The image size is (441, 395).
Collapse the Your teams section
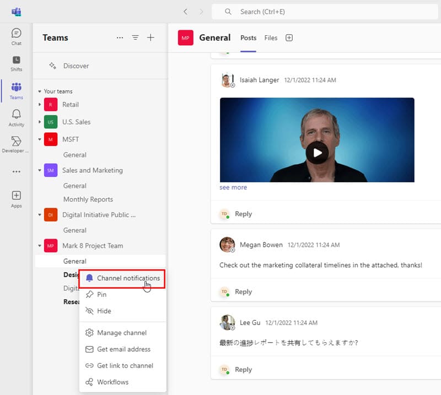[x=40, y=91]
